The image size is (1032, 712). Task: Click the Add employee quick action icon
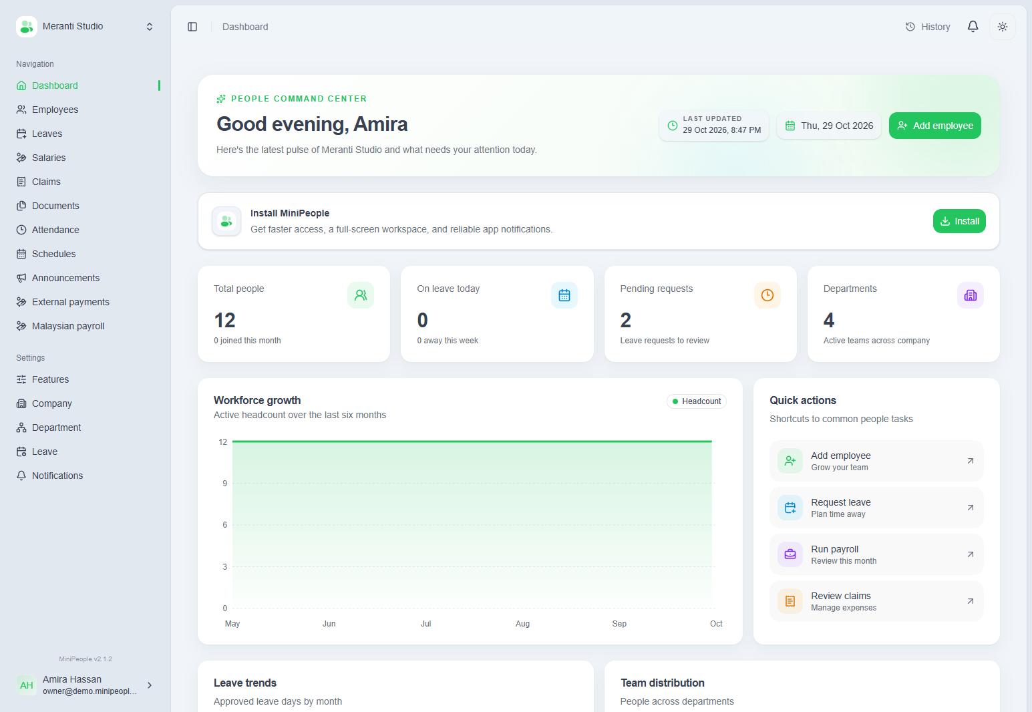(790, 461)
